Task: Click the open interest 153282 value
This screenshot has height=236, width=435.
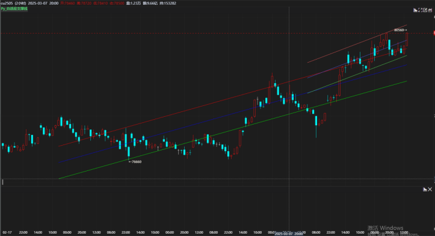Action: pyautogui.click(x=168, y=4)
